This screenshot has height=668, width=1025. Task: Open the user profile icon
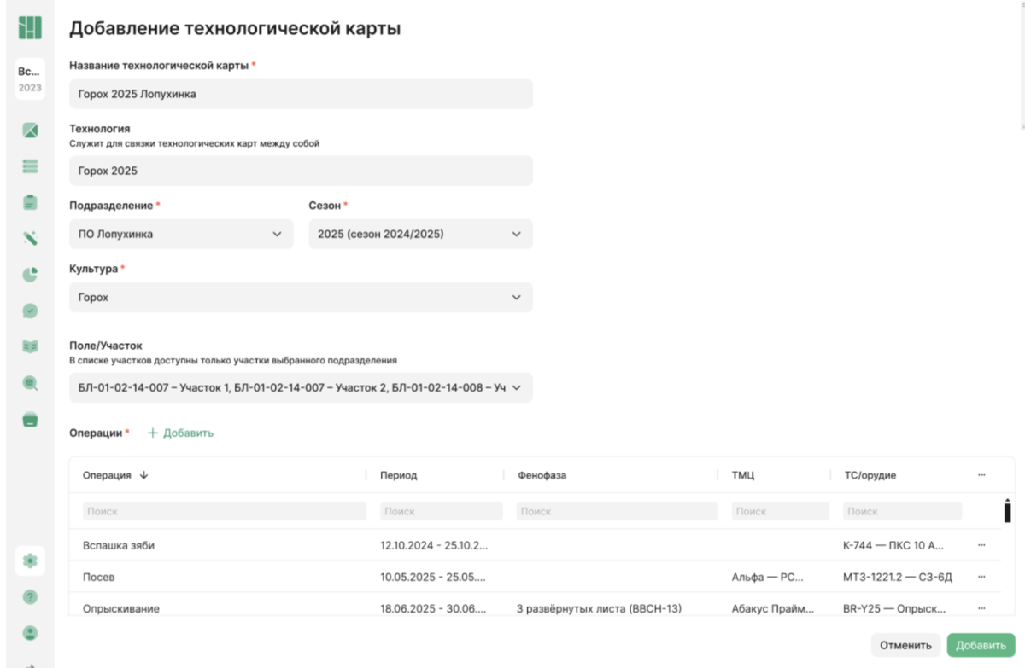pos(30,633)
